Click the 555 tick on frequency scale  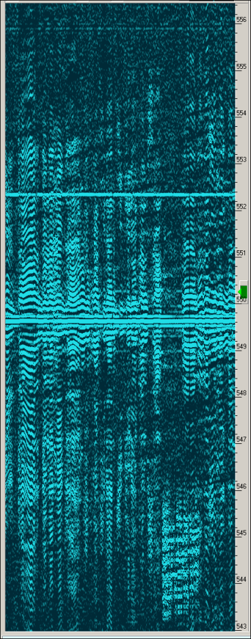241,66
